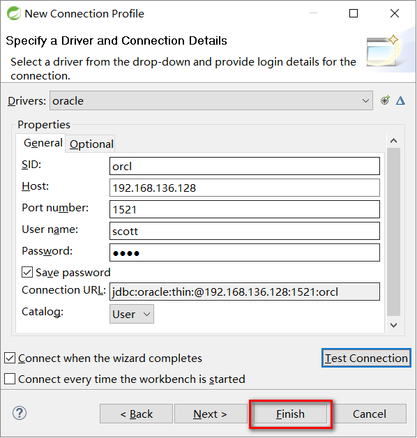Click the "Catalog:" label text
This screenshot has height=438, width=417.
click(43, 312)
